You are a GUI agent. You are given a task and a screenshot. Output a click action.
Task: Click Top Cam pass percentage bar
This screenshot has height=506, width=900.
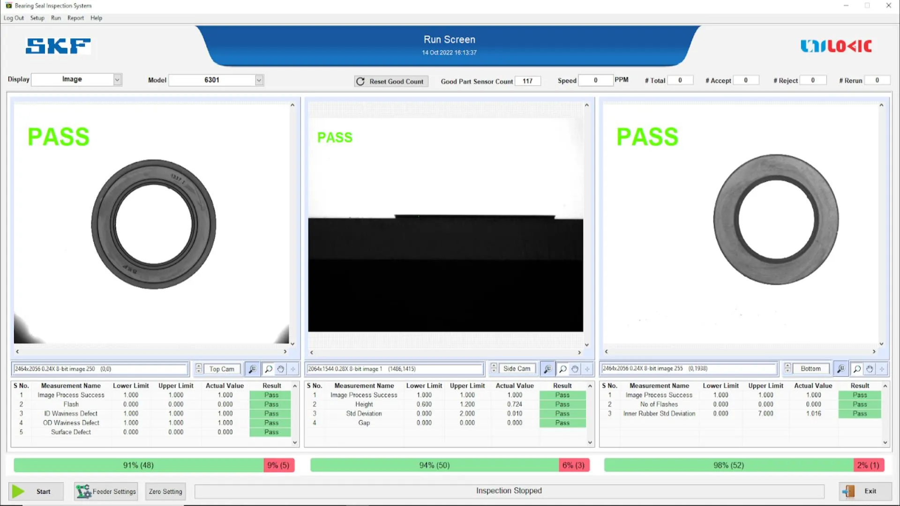(138, 465)
